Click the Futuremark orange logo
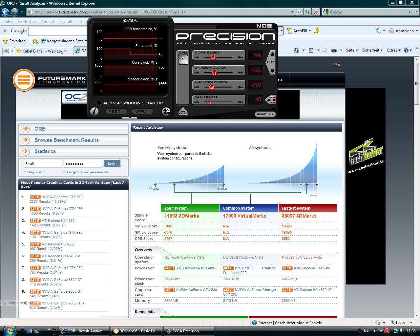420x336 pixels. [x=24, y=80]
